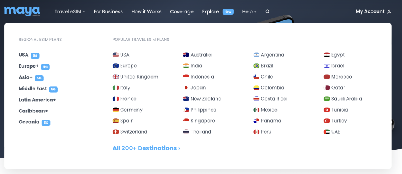Choose the Colombia eSIM plan

[269, 88]
